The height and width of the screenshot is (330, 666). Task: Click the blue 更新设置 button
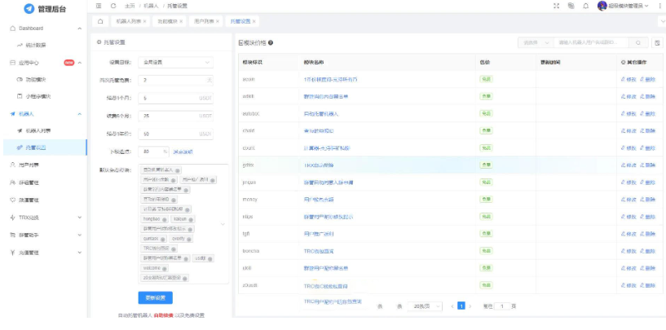click(x=155, y=297)
